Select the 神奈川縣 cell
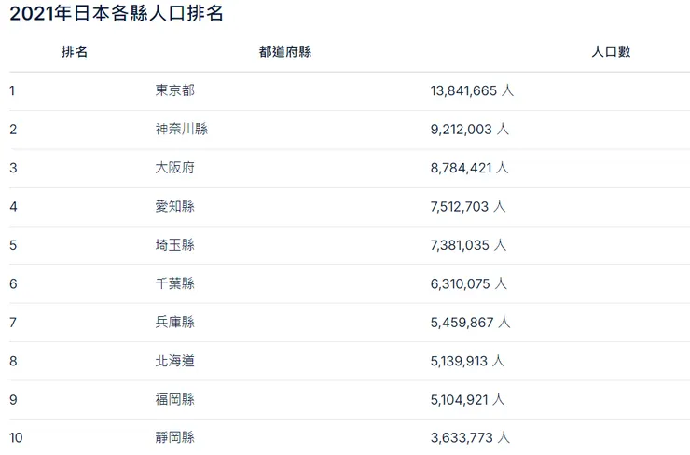This screenshot has height=455, width=690. (x=181, y=130)
